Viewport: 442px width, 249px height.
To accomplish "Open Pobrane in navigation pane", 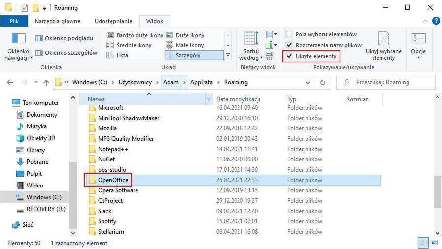I will 32,162.
